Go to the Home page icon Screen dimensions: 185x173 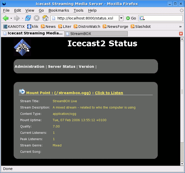tap(45, 18)
